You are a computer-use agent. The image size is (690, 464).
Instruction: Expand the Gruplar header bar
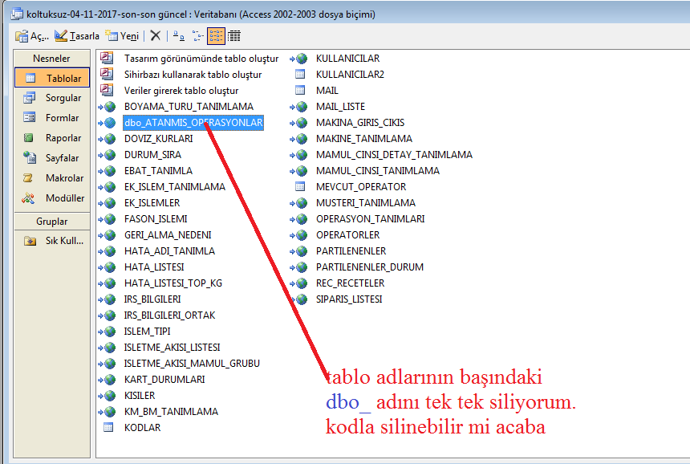coord(51,222)
